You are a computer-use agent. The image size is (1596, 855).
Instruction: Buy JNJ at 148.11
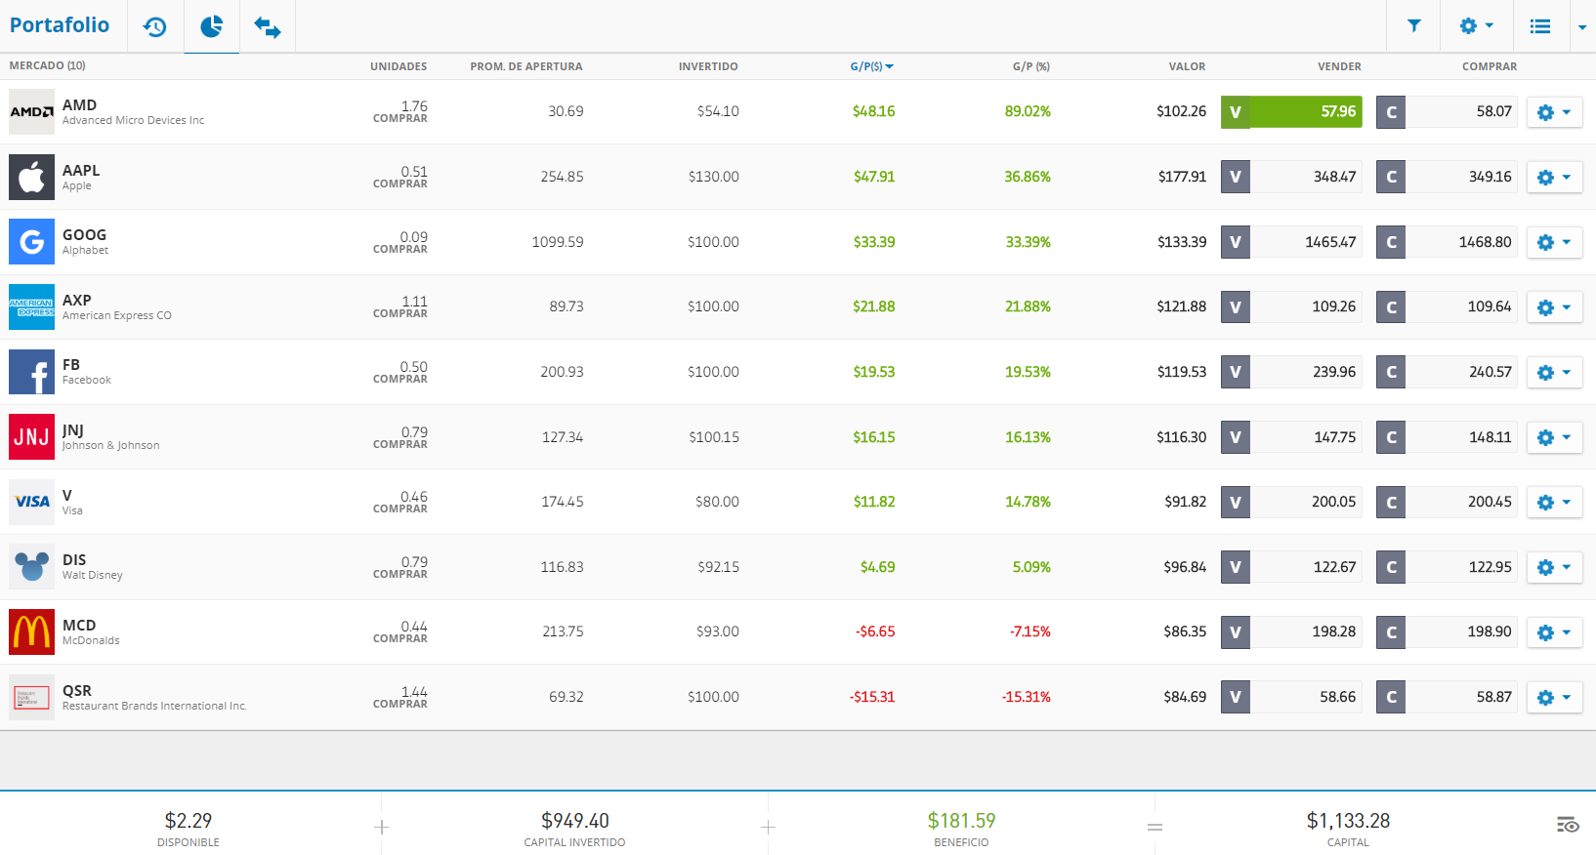pyautogui.click(x=1447, y=437)
